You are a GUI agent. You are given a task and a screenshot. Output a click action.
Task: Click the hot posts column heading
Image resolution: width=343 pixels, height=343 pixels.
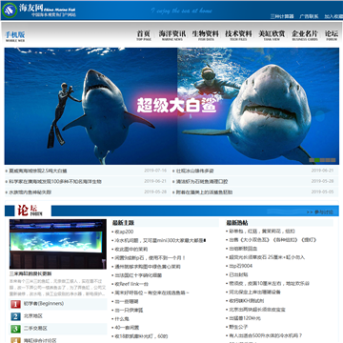point(237,223)
